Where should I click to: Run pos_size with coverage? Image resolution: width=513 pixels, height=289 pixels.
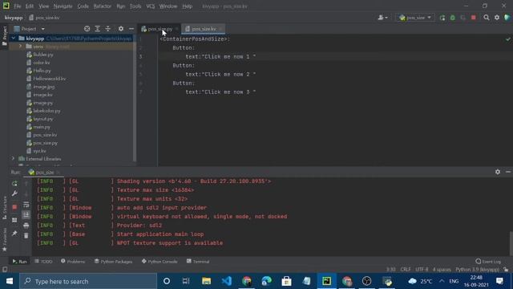point(463,18)
